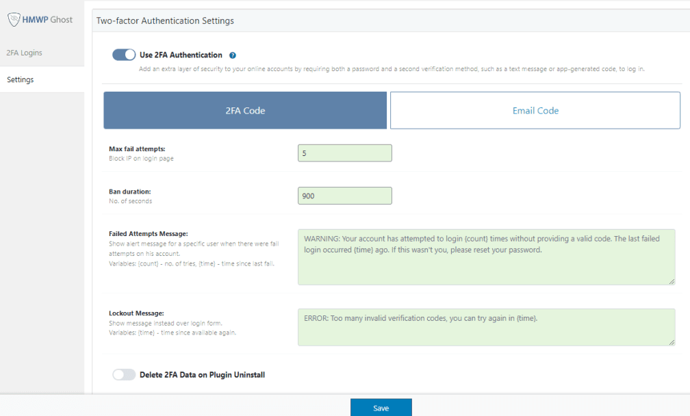Focus the Max fail attempts field
690x416 pixels.
(344, 153)
